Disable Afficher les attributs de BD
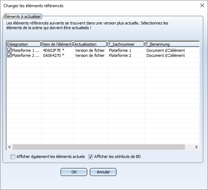The image size is (208, 190). coord(90,157)
